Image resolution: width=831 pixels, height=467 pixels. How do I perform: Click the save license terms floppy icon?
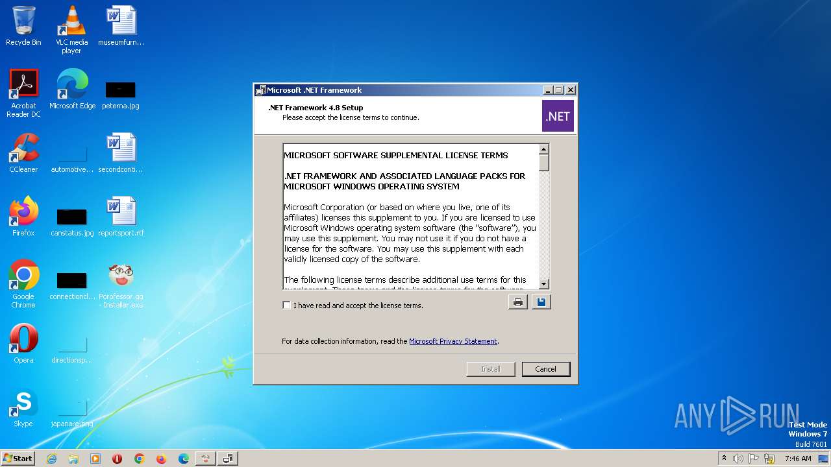click(x=541, y=302)
